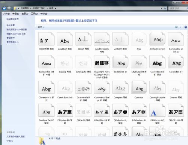Select the AcadEref font icon

65,39
